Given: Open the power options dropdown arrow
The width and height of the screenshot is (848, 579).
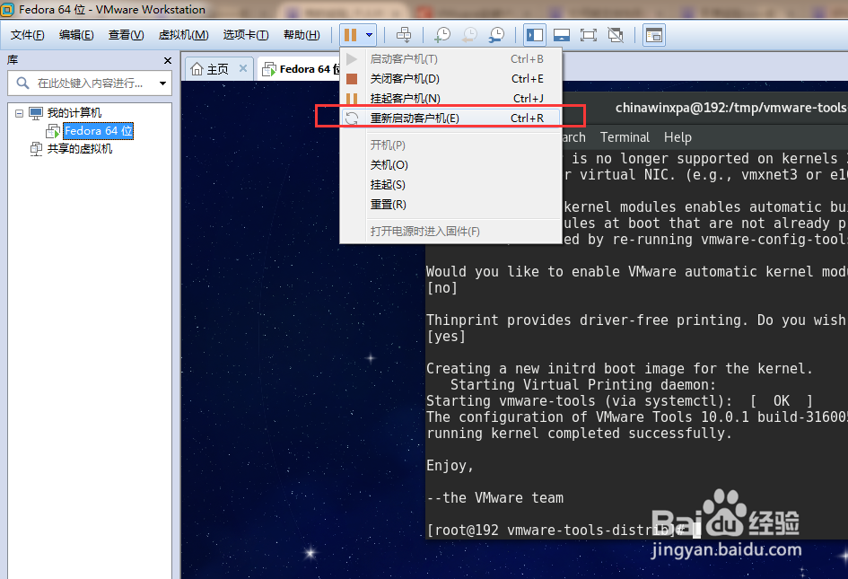Looking at the screenshot, I should (369, 35).
